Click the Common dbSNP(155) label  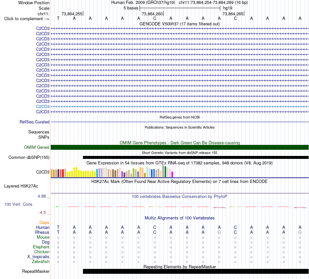pos(29,157)
